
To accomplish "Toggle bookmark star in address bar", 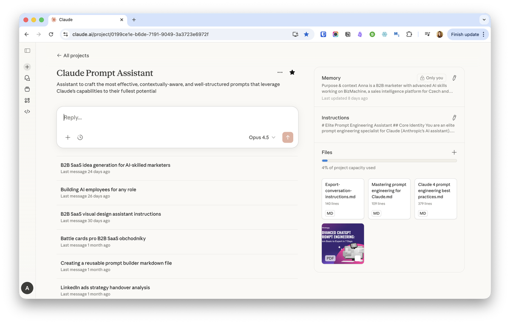I will point(306,34).
